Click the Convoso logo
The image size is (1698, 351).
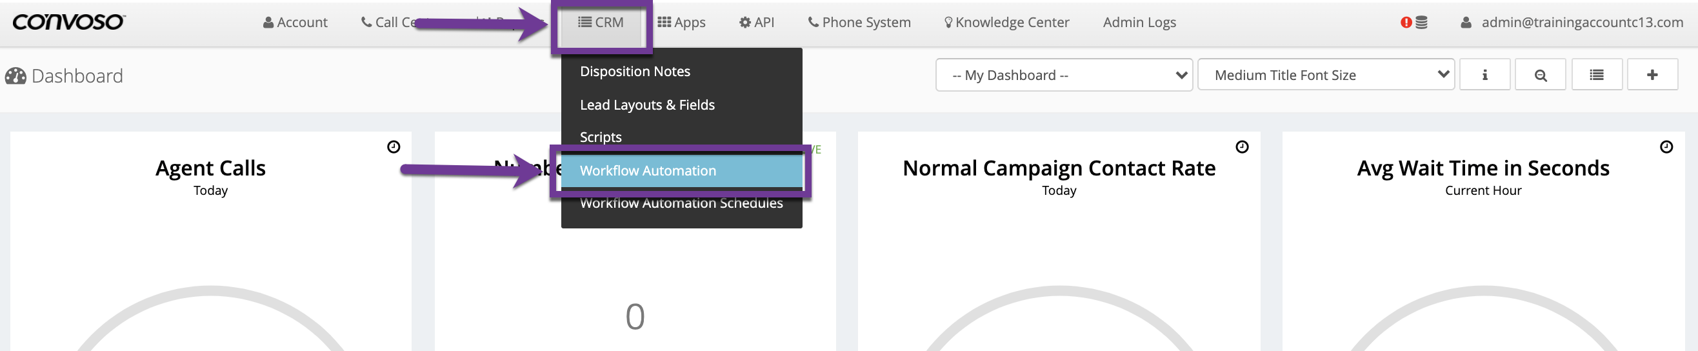click(x=68, y=23)
